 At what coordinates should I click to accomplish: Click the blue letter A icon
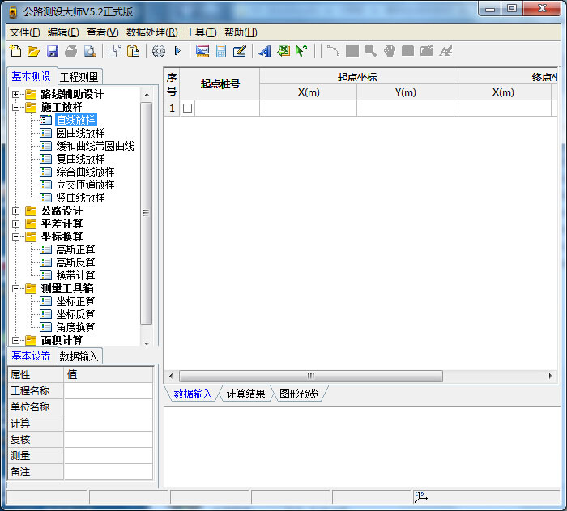point(265,51)
